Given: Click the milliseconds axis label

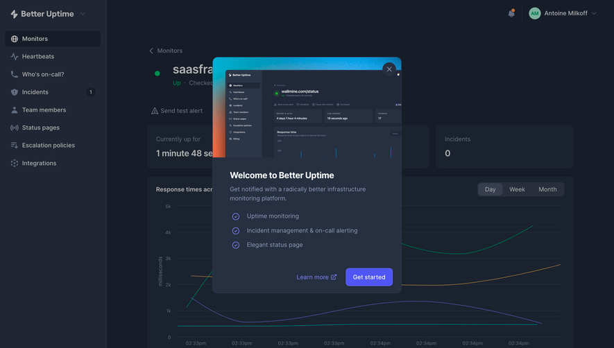Looking at the screenshot, I should [160, 271].
